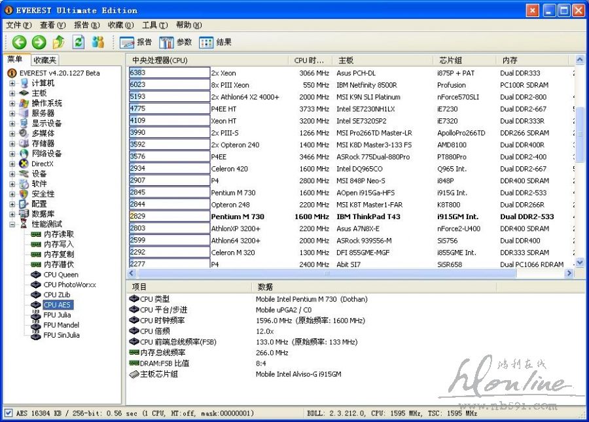Expand the 计算机 tree node

pyautogui.click(x=12, y=83)
